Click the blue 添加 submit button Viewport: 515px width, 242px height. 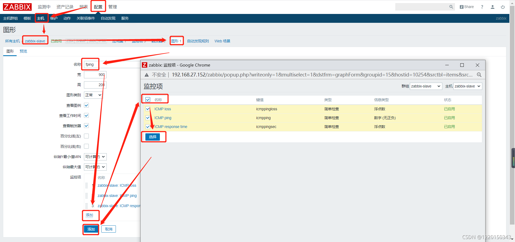click(91, 229)
